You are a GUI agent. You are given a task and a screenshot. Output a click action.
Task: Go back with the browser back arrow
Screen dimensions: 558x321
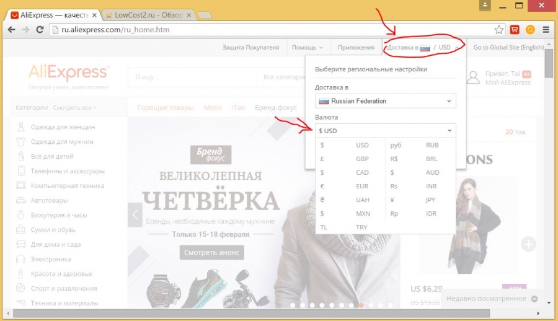(11, 30)
